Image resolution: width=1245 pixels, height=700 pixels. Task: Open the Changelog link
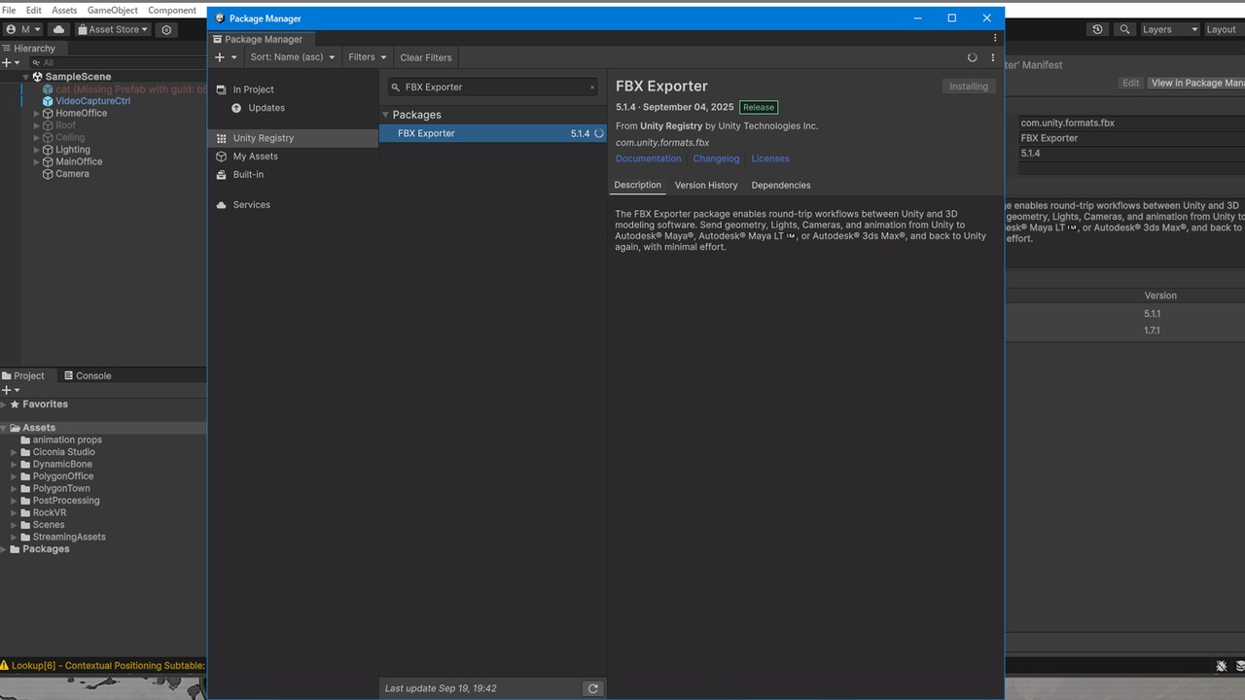(716, 158)
